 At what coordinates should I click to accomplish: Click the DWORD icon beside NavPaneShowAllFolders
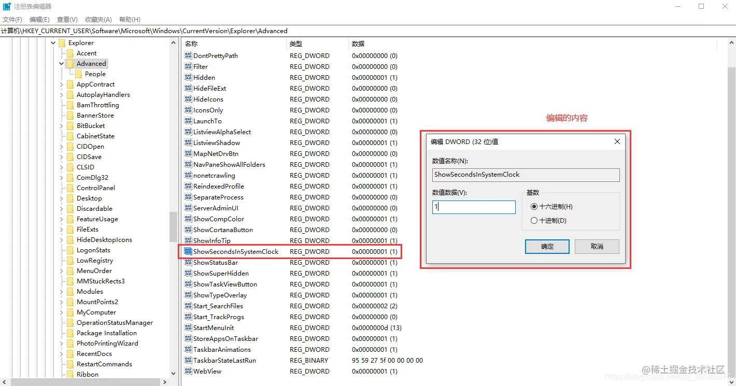[x=188, y=164]
